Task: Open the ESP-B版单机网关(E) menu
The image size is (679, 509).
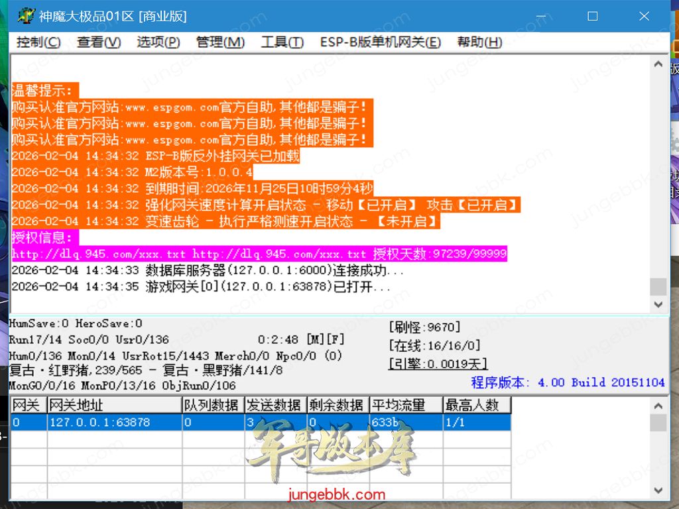Action: coord(380,42)
